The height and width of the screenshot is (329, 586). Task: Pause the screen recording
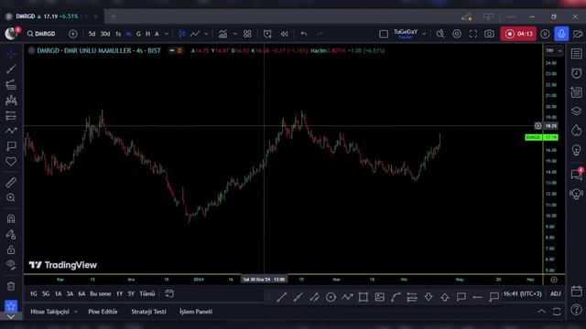pos(545,34)
